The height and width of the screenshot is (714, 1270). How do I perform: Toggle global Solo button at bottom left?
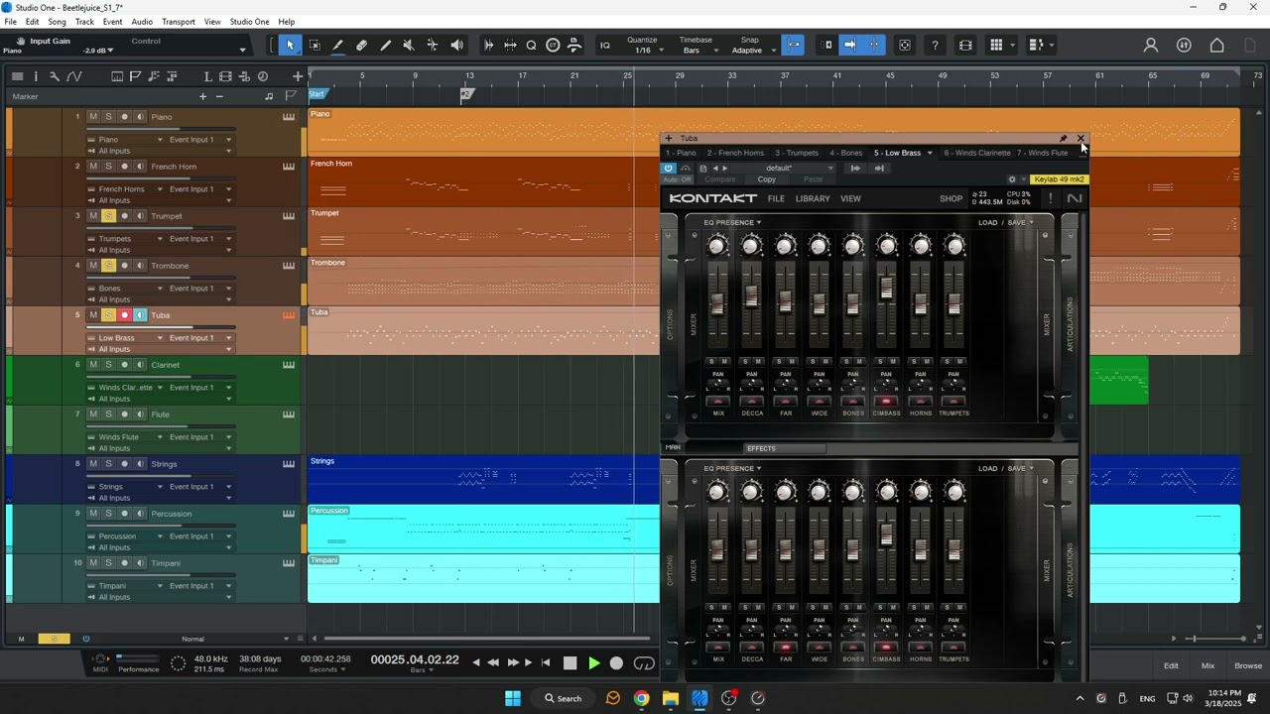54,639
